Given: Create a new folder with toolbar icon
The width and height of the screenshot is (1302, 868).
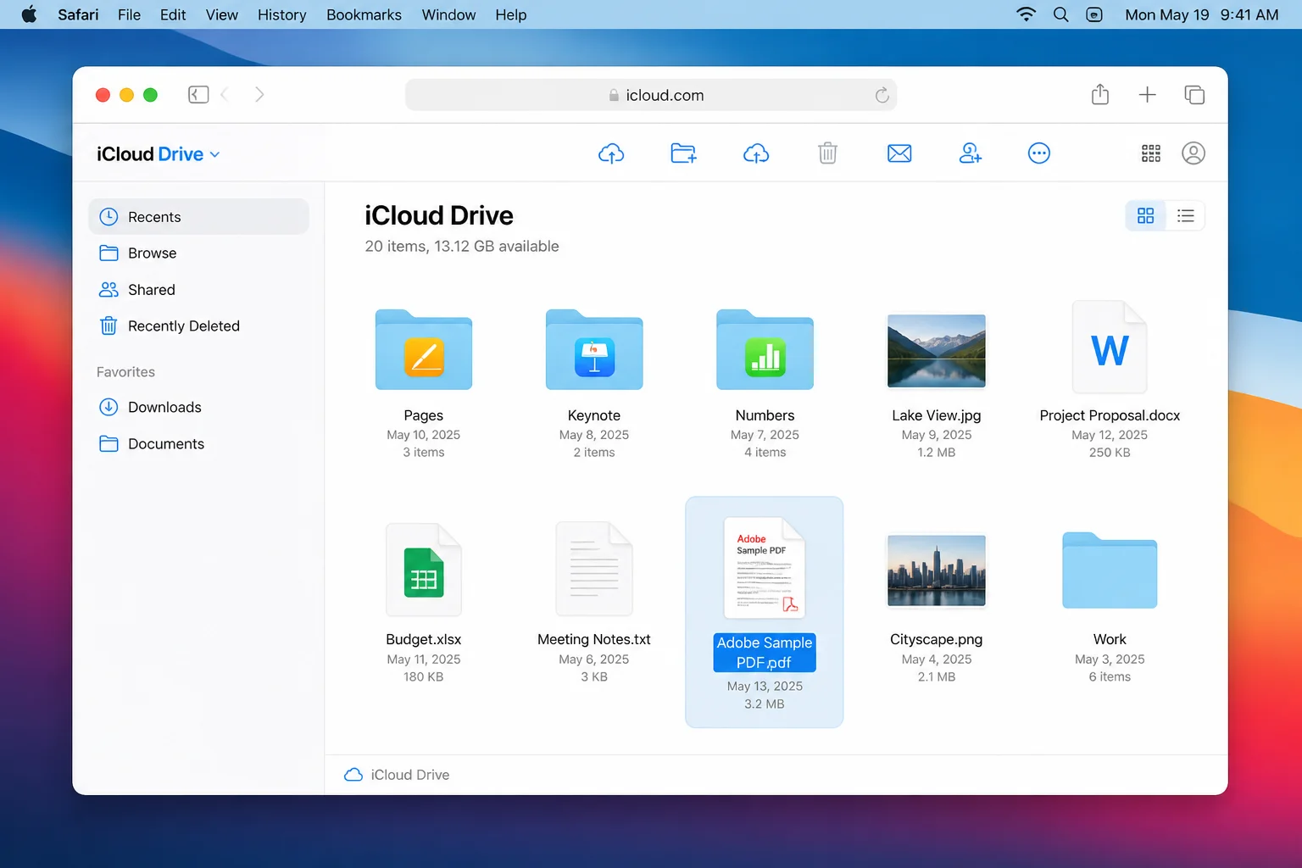Looking at the screenshot, I should coord(683,153).
